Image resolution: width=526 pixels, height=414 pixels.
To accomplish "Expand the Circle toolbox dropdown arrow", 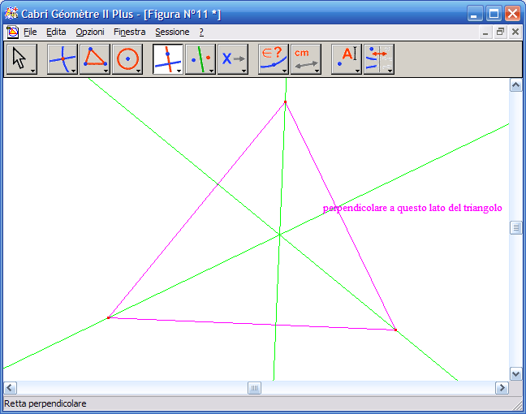I will (139, 71).
